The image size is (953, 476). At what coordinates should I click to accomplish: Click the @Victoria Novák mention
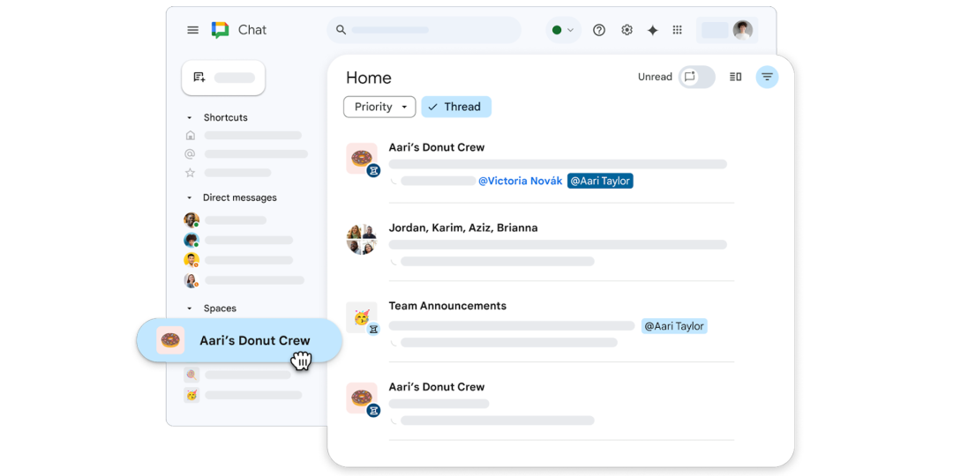520,181
